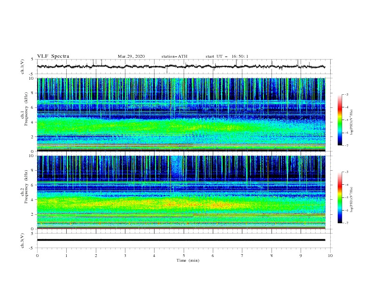Click the "Time (min)" x-axis label
This screenshot has height=287, width=372.
tap(188, 260)
